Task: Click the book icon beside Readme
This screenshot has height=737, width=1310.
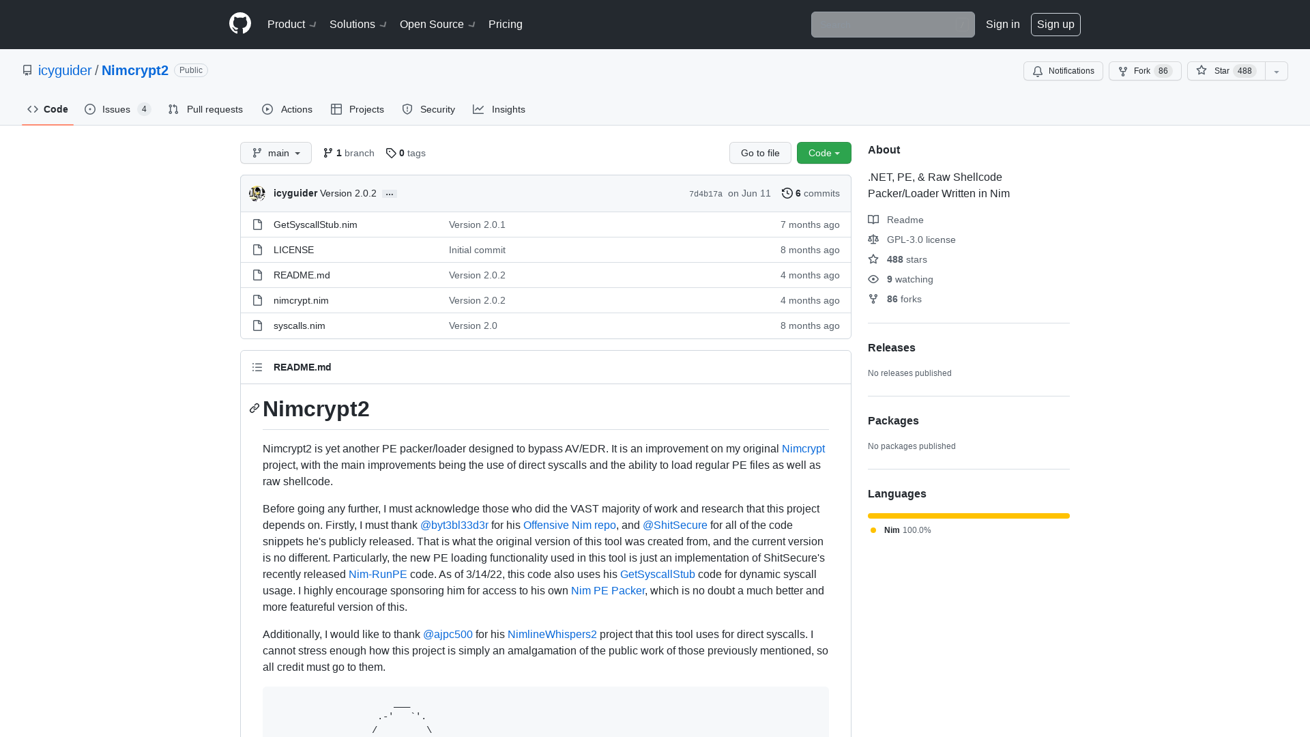Action: coord(873,220)
